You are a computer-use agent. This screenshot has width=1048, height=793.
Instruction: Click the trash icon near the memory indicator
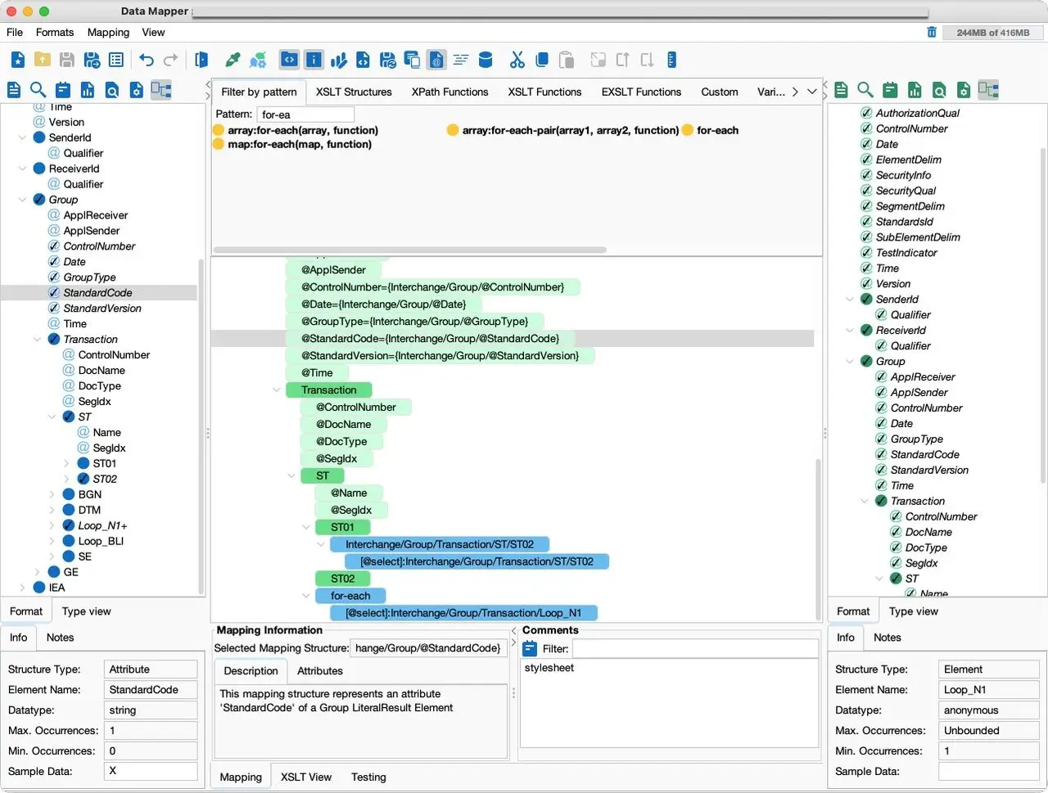pos(932,32)
